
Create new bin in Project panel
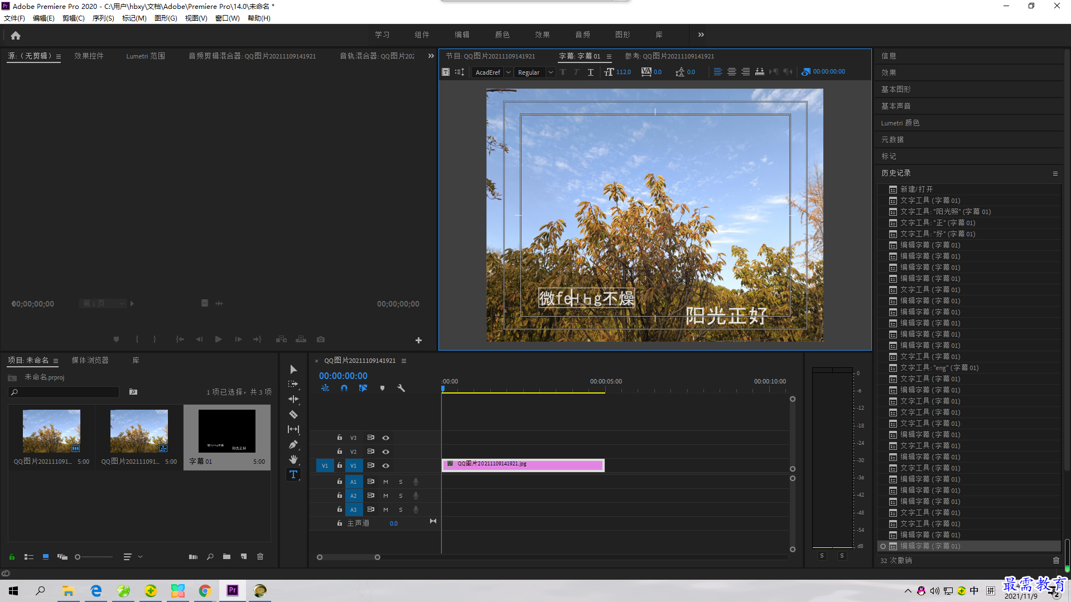[226, 557]
